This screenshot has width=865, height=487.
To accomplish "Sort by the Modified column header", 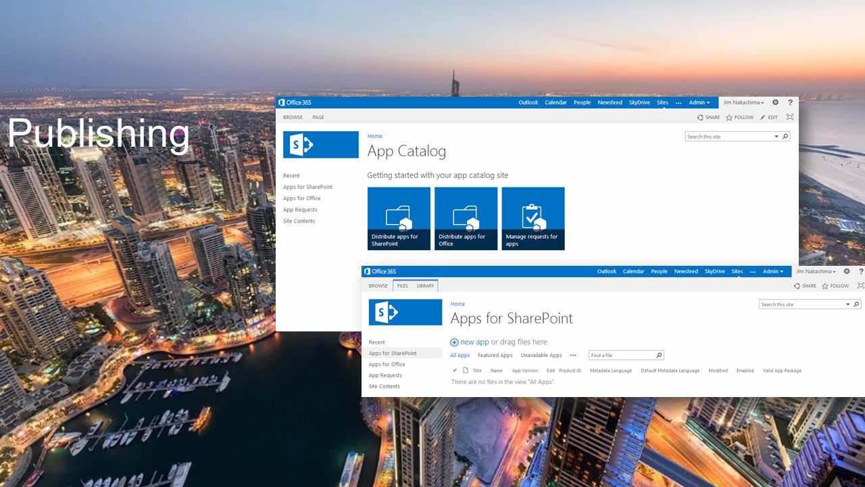I will tap(718, 371).
